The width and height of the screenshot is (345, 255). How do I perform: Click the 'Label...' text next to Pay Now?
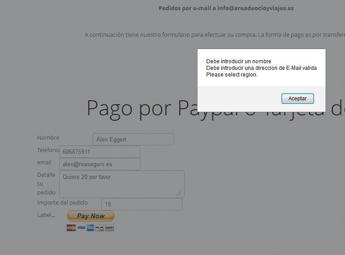tap(46, 215)
